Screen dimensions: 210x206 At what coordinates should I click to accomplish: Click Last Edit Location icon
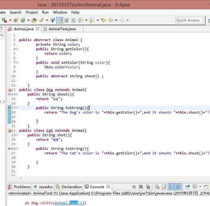coord(103,20)
